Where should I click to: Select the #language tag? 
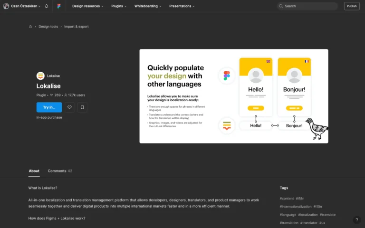pos(288,215)
